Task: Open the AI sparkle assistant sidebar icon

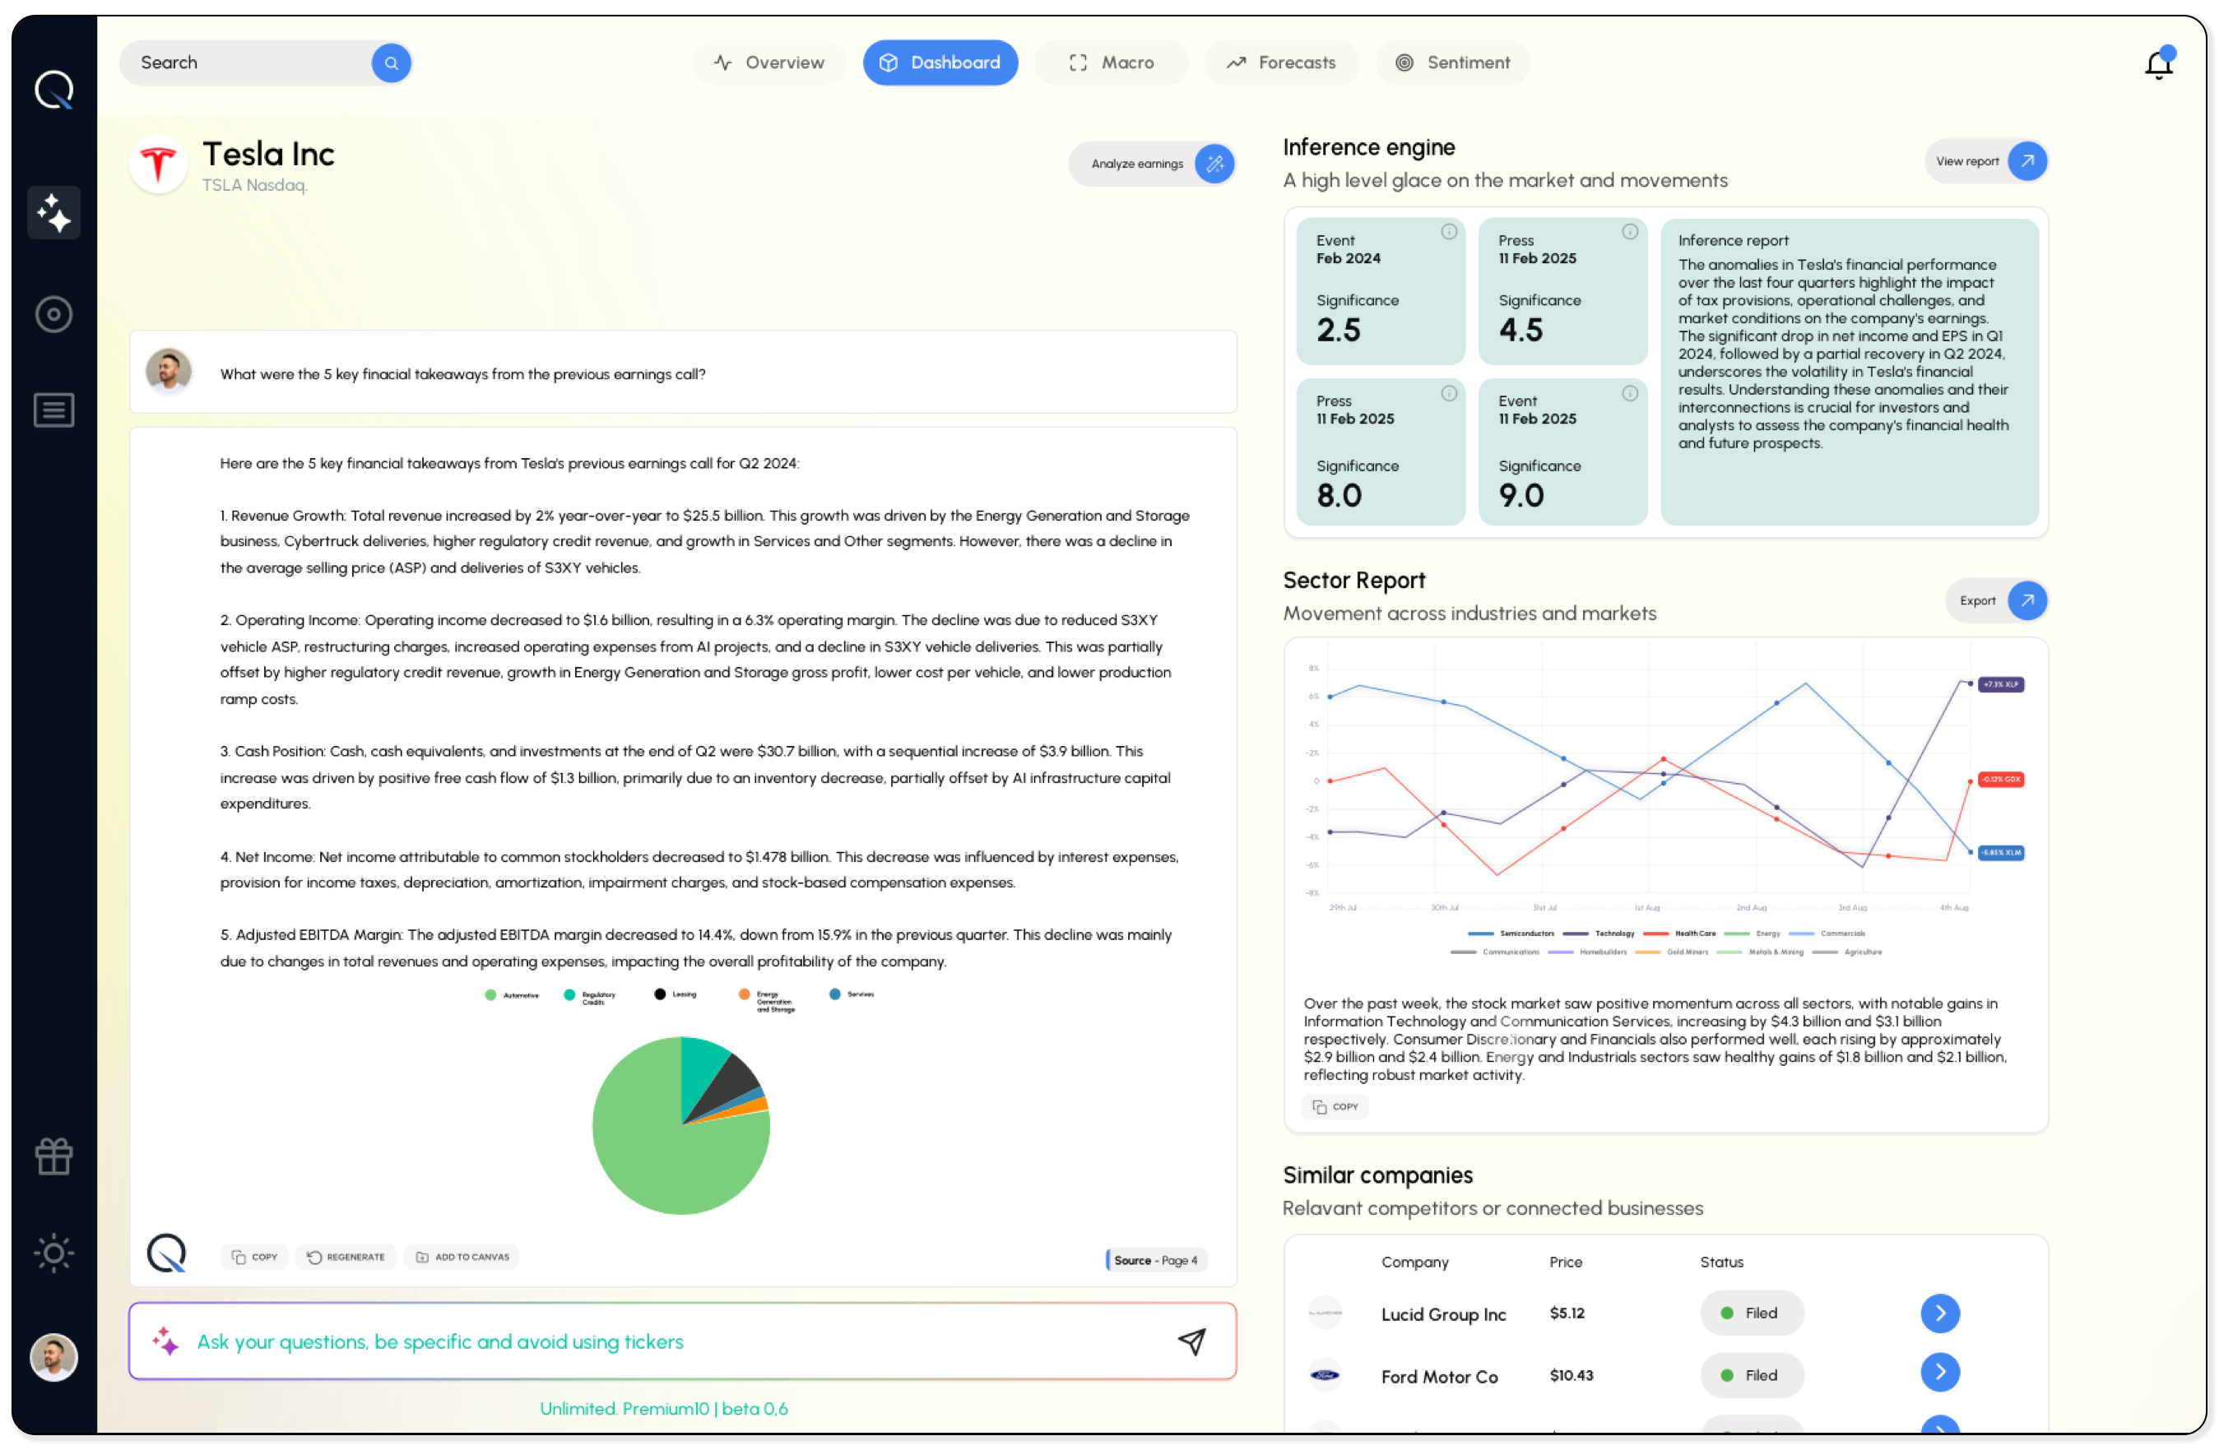Action: 53,213
